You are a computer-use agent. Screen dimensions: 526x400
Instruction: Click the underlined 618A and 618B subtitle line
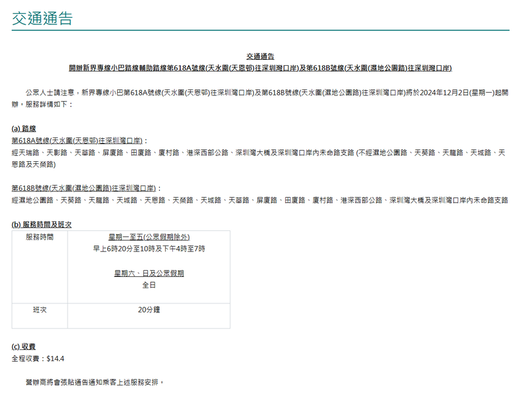coord(260,68)
